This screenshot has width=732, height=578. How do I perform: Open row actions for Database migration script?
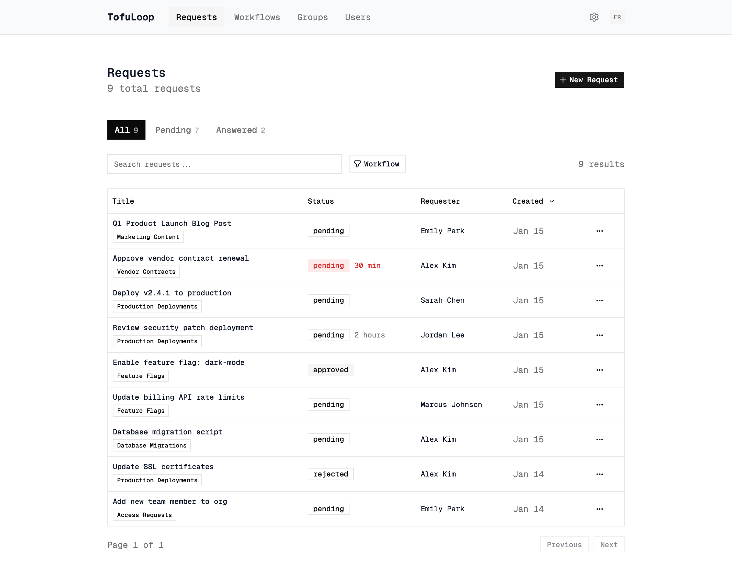coord(599,439)
